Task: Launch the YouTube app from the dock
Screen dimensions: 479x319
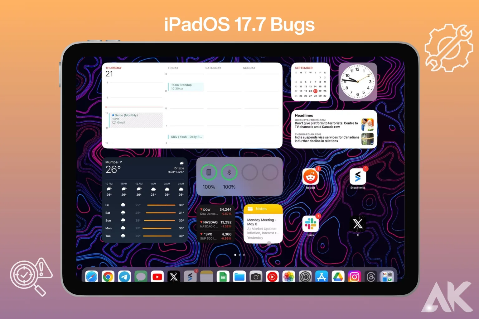Action: point(157,277)
